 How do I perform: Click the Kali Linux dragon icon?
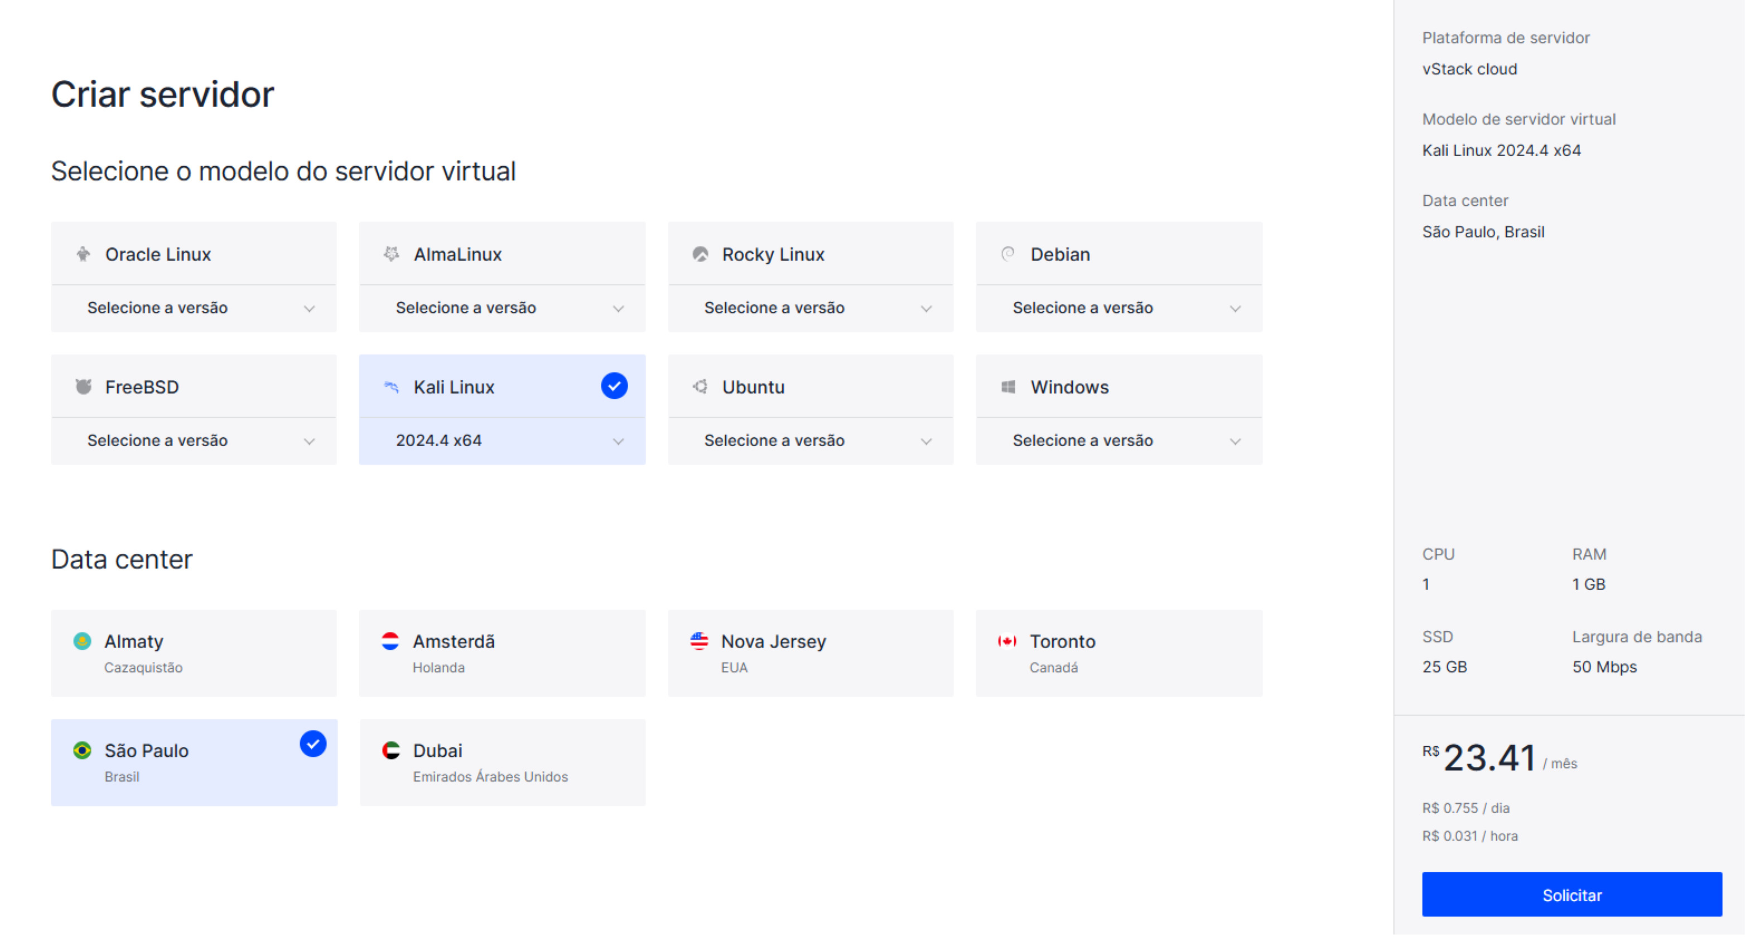[392, 387]
